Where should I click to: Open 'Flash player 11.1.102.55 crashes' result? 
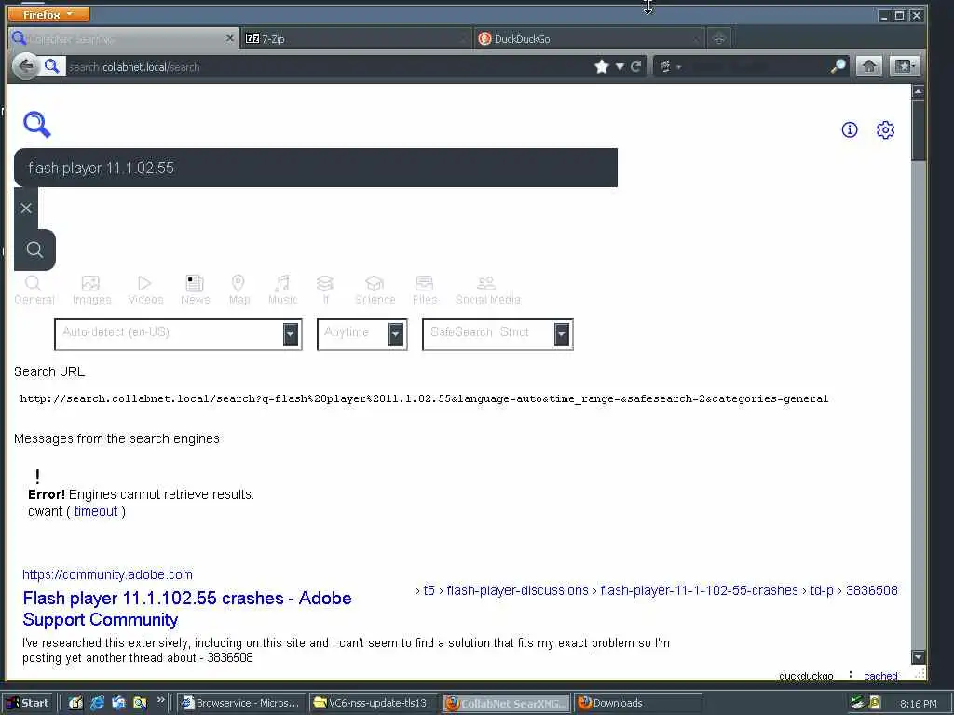(x=186, y=609)
